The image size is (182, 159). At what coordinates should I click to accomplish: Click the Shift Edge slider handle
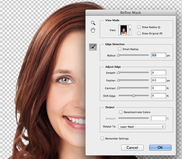(x=134, y=96)
